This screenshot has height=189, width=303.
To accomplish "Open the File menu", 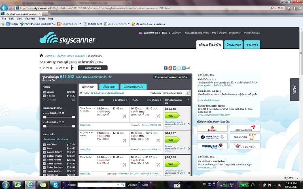I will (x=4, y=19).
